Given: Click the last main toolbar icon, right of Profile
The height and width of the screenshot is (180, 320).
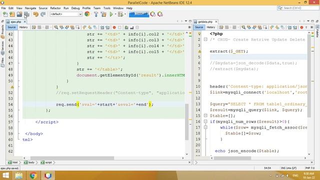Looking at the screenshot, I should pos(160,14).
